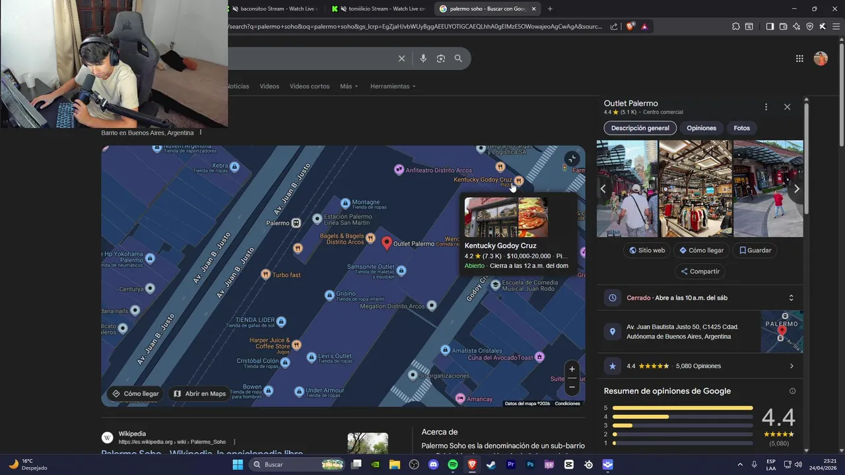Expand 5,080 Opiniones row arrow
Image resolution: width=845 pixels, height=475 pixels.
pyautogui.click(x=792, y=366)
